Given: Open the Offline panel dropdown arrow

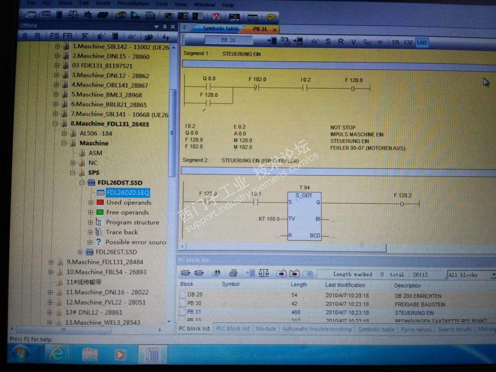Looking at the screenshot, I should pos(157,27).
